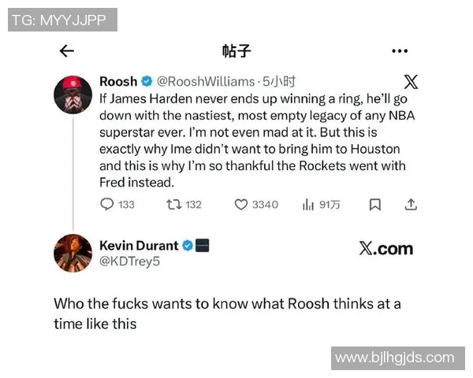Click the dark affiliate badge beside Kevin Durant
The width and height of the screenshot is (473, 378).
click(x=202, y=246)
